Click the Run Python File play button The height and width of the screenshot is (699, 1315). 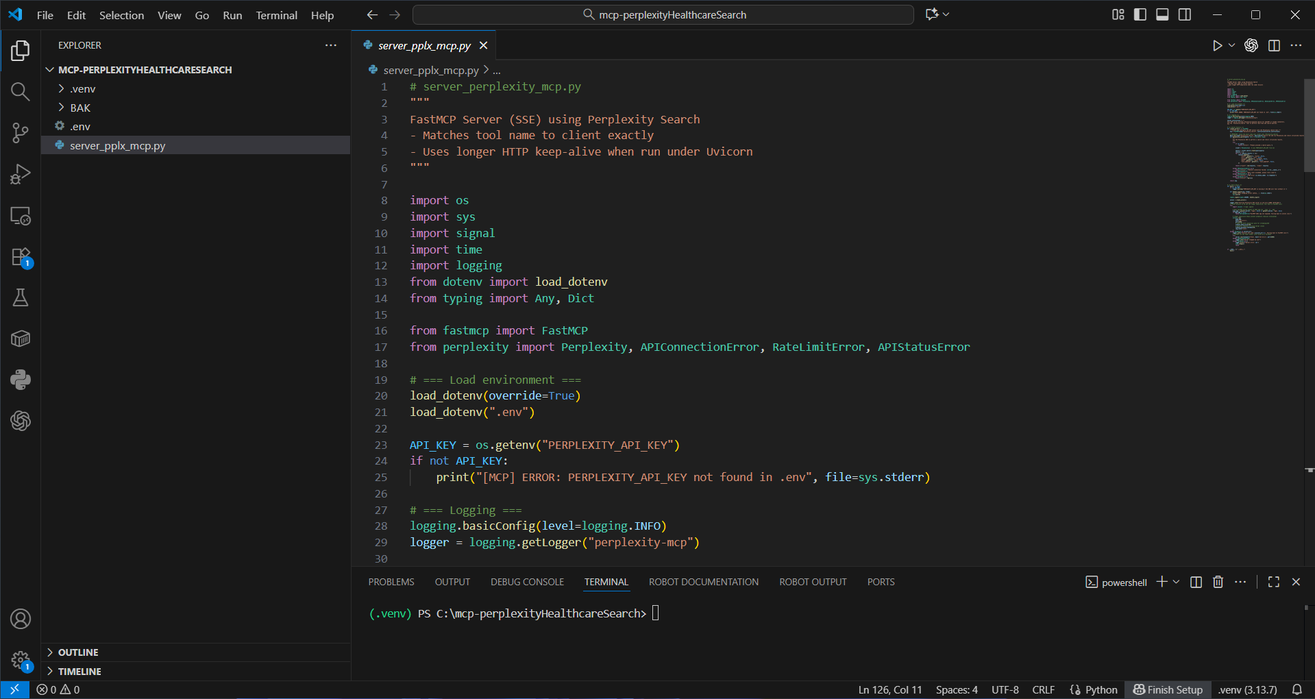coord(1217,45)
